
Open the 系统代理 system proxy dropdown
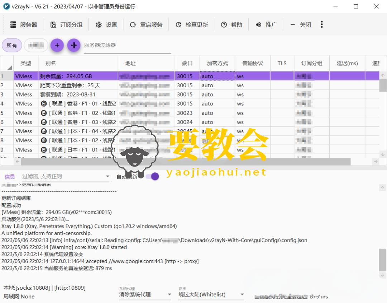click(x=145, y=294)
